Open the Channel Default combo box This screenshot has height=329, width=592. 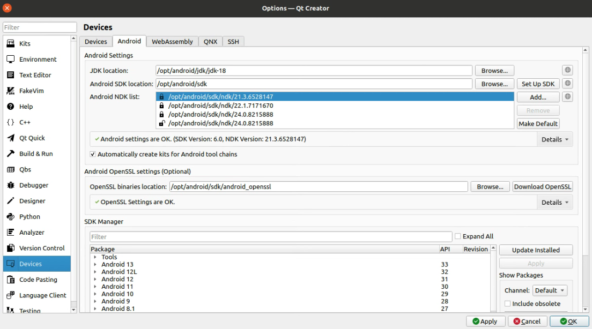pyautogui.click(x=550, y=290)
